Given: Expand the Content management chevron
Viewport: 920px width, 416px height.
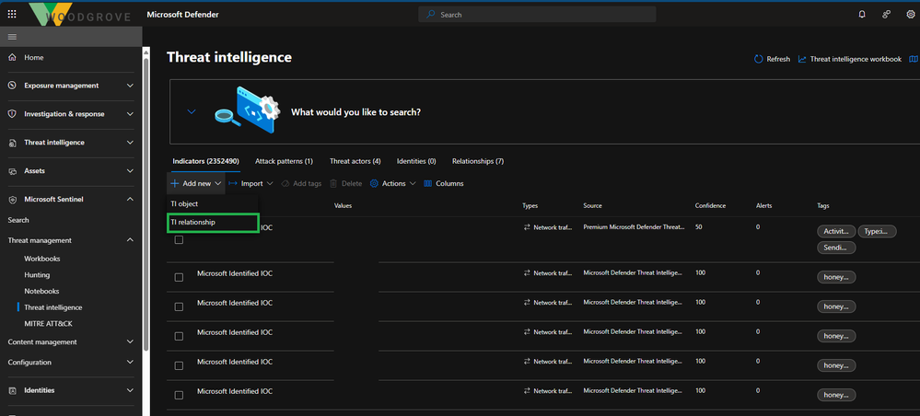Looking at the screenshot, I should [x=130, y=342].
